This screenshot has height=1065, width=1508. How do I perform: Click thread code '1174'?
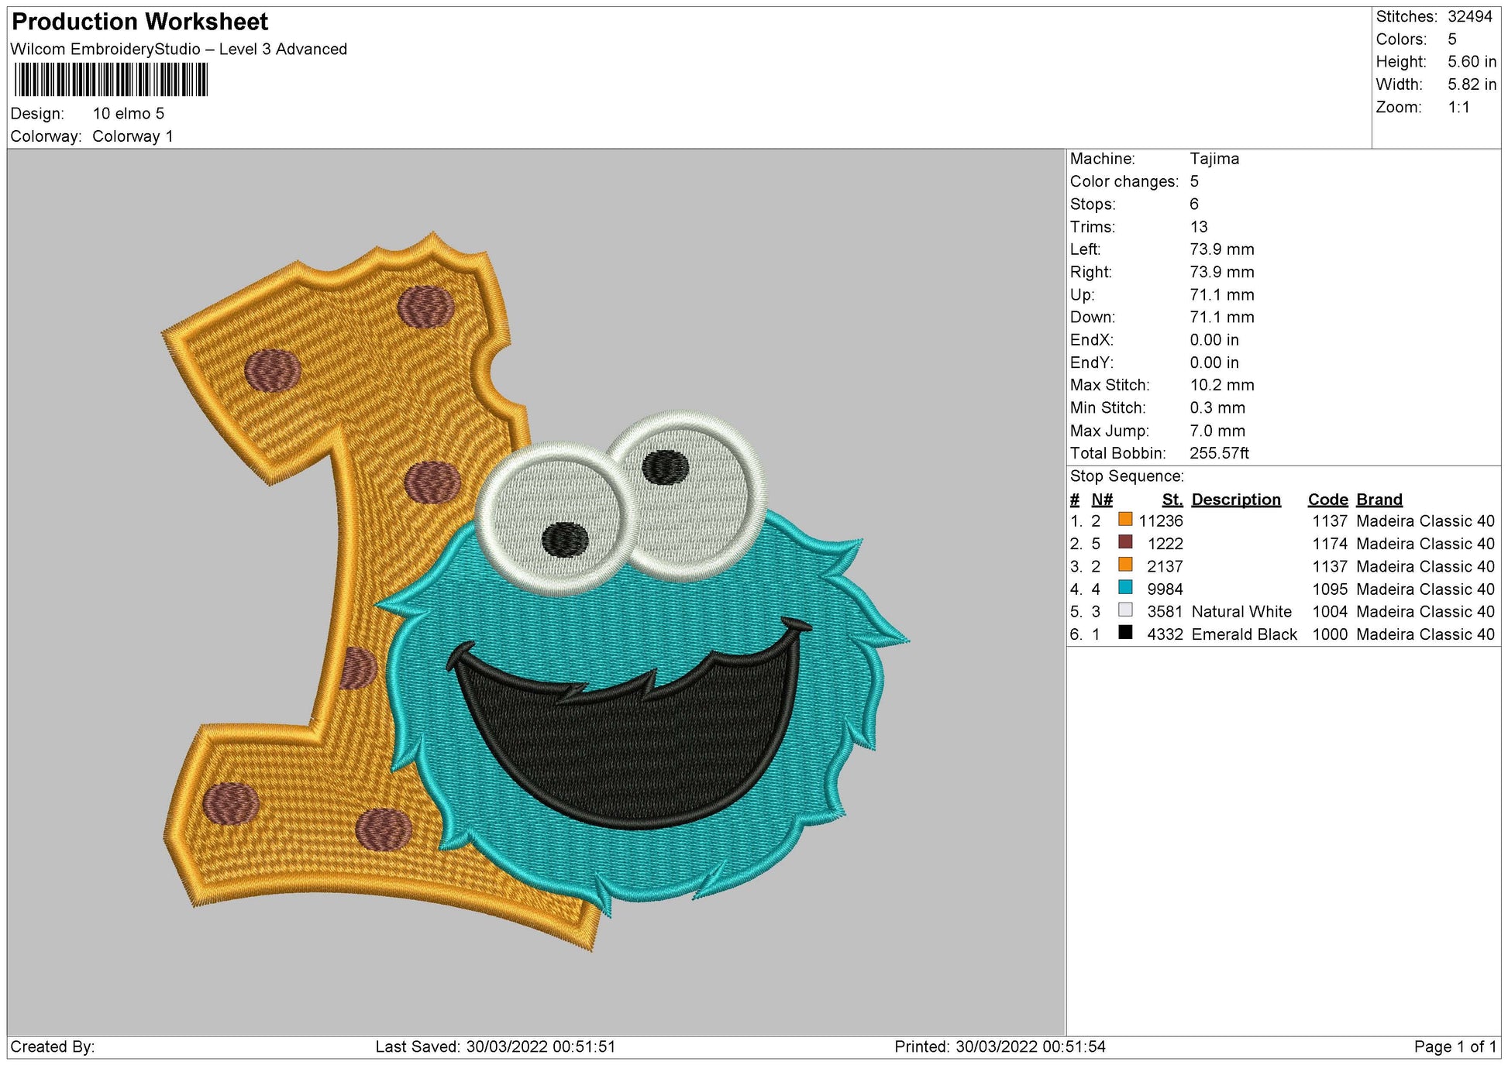pos(1330,544)
